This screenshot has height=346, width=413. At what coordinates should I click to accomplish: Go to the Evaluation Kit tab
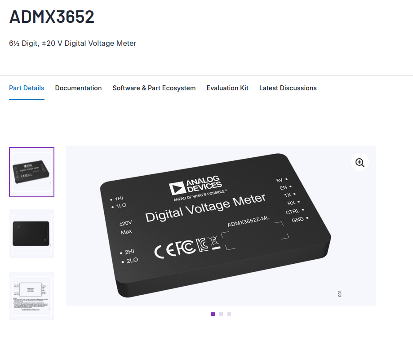click(227, 88)
